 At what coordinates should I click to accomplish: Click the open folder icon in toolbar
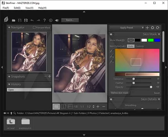tap(13, 20)
